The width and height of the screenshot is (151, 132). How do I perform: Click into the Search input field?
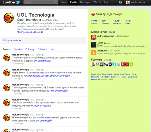click(39, 2)
